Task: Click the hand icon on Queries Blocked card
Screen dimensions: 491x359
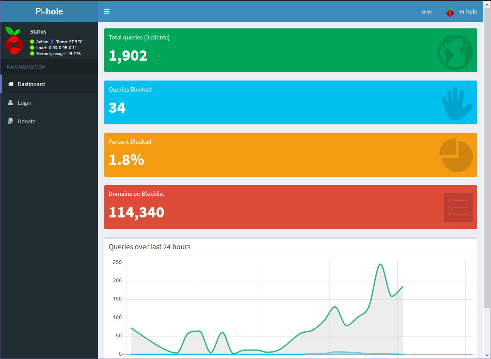Action: pyautogui.click(x=457, y=103)
